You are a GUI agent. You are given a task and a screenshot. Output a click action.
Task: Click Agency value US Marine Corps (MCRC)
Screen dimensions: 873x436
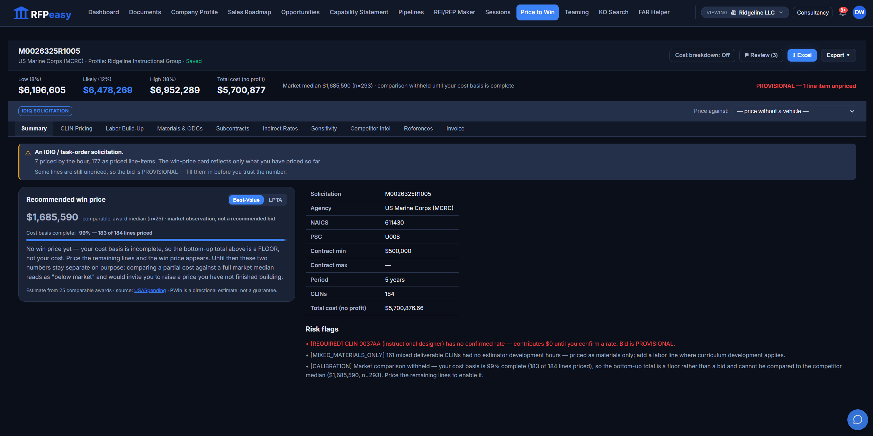pos(419,208)
